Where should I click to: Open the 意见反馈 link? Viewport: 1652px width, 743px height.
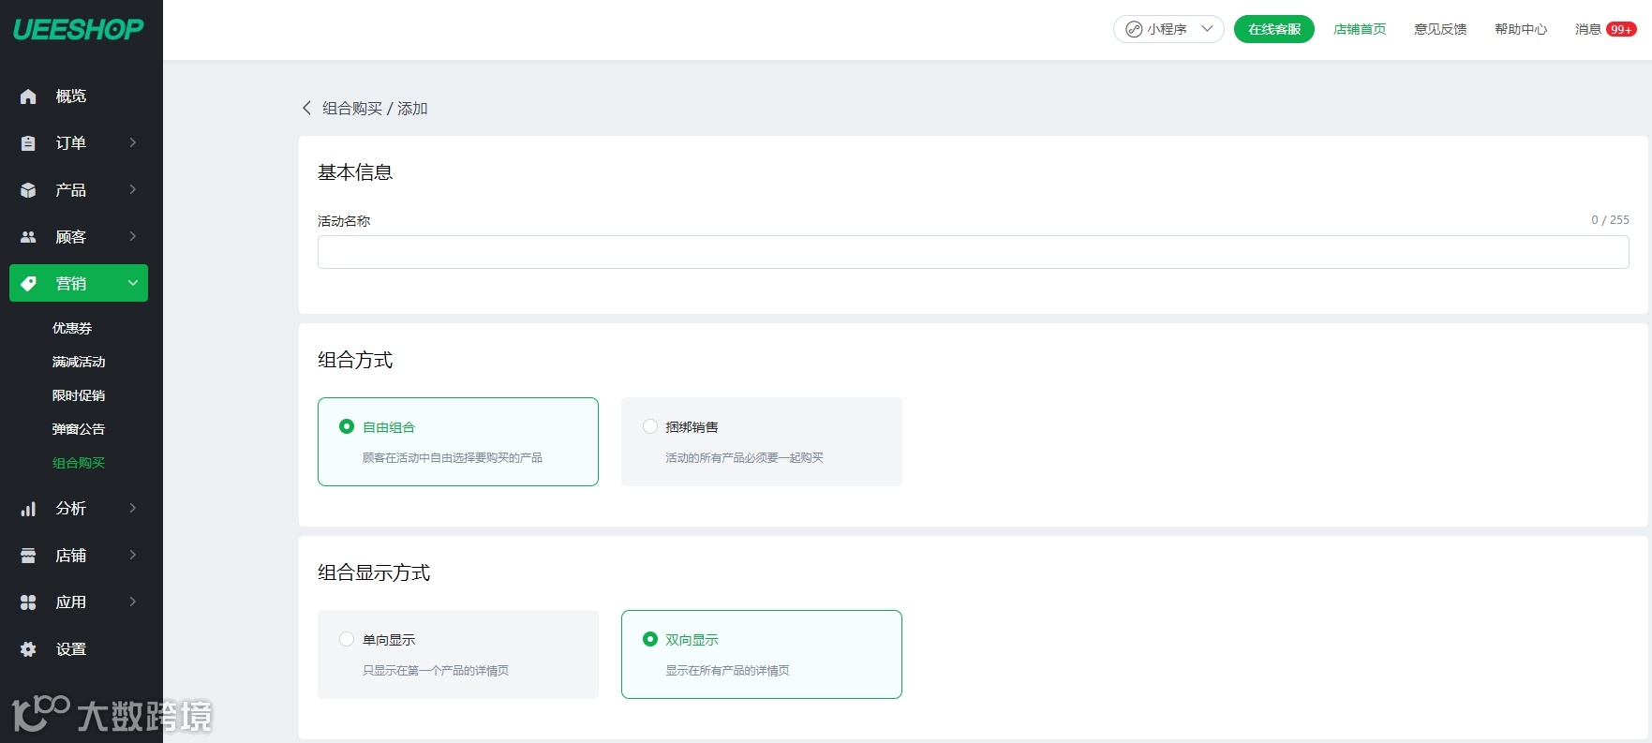(1440, 29)
